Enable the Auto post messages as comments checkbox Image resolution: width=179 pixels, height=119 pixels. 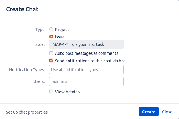point(51,53)
